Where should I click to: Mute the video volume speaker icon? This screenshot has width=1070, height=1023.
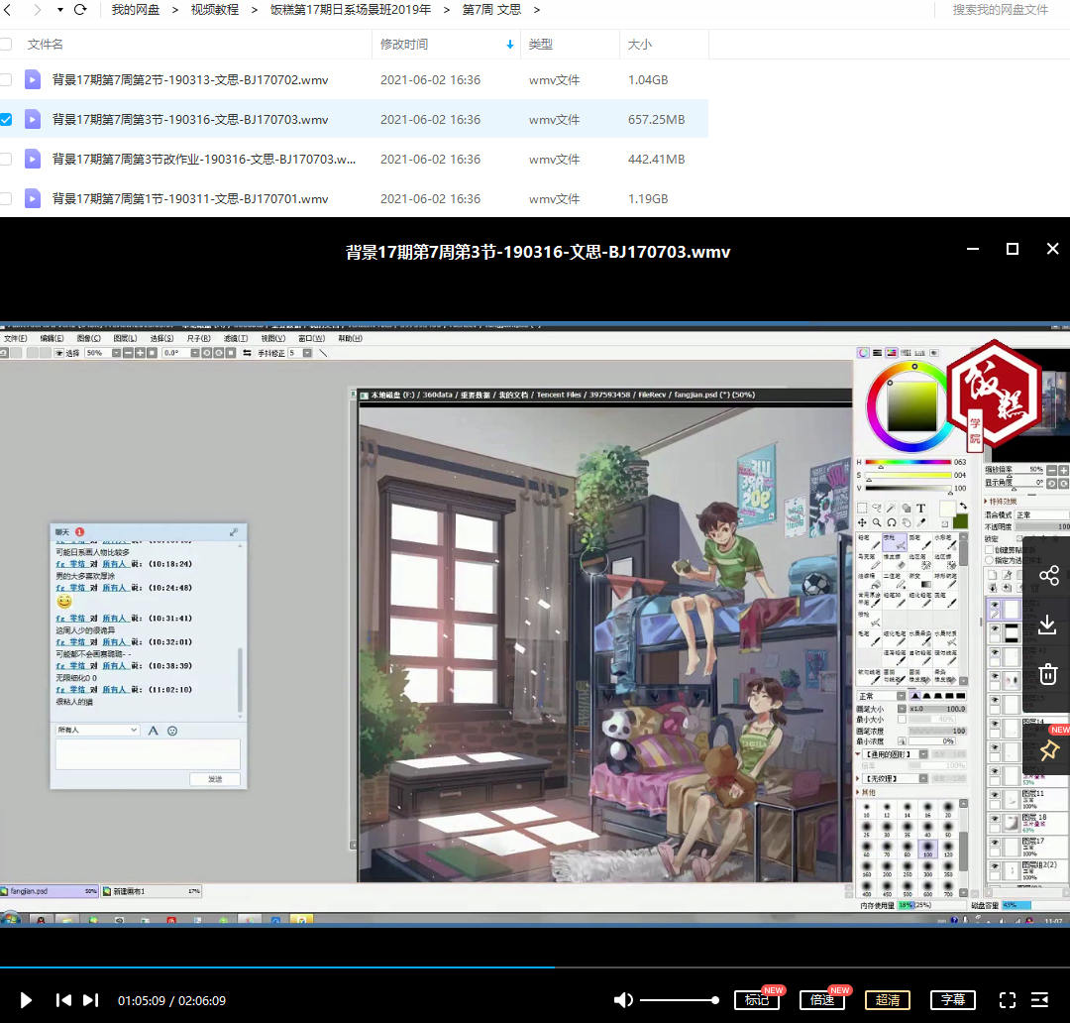coord(622,1000)
